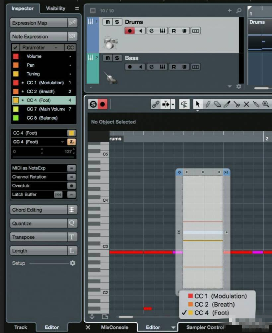Select the Zoom magnifier tool

[265, 104]
